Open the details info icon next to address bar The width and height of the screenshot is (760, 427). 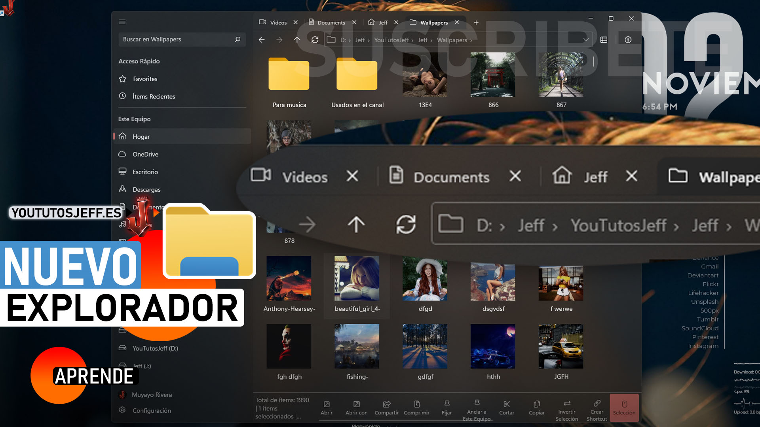click(x=628, y=40)
